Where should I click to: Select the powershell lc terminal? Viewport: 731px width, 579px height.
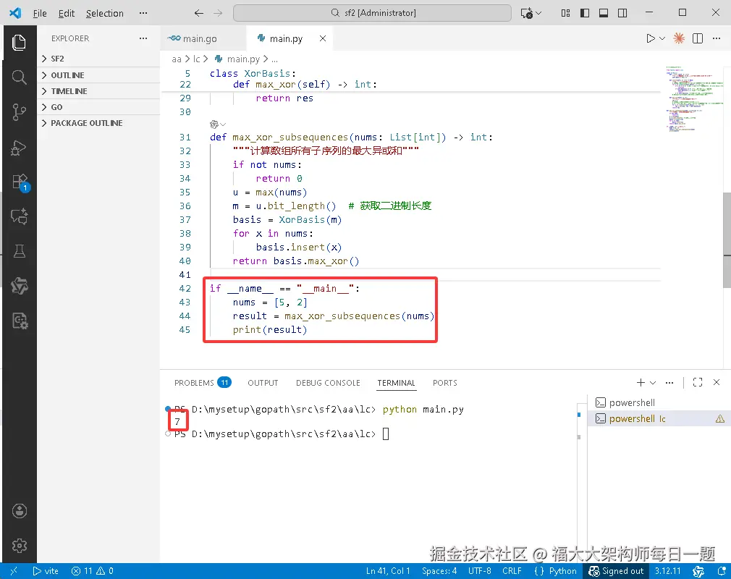659,418
